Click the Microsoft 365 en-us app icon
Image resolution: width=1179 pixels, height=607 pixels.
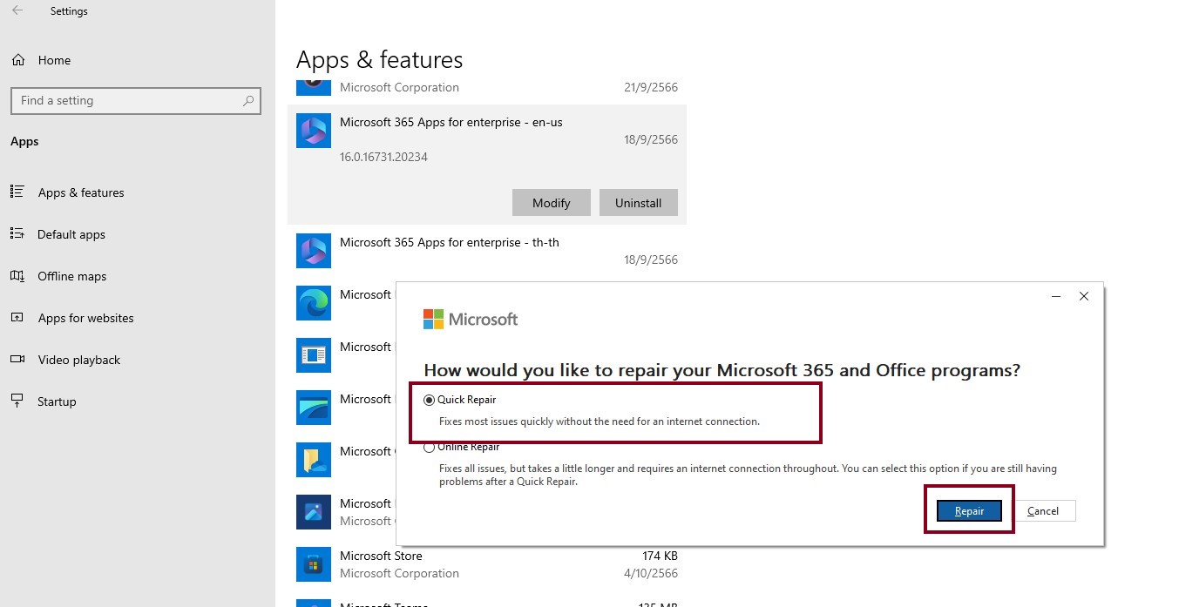[313, 131]
